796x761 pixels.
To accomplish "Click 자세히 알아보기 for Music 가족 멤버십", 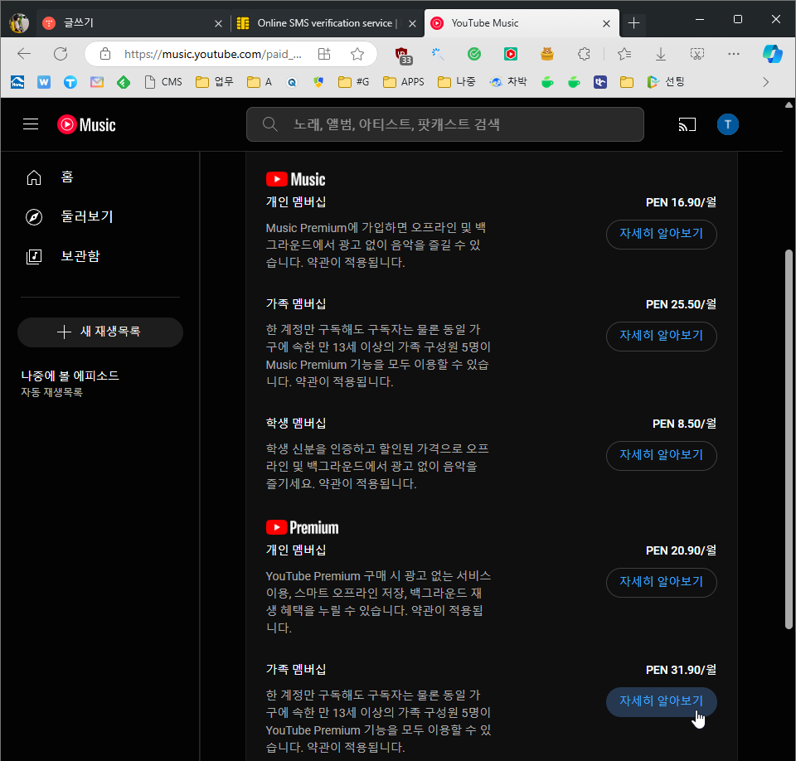I will (x=661, y=336).
